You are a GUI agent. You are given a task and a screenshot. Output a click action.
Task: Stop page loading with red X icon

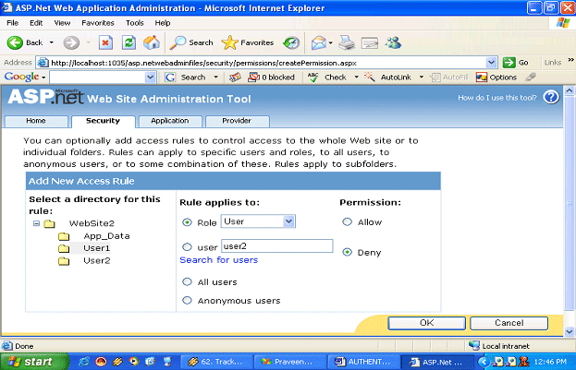click(x=105, y=42)
